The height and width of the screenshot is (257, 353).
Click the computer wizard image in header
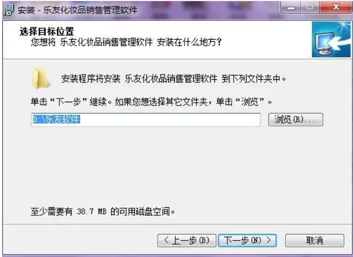(x=331, y=40)
